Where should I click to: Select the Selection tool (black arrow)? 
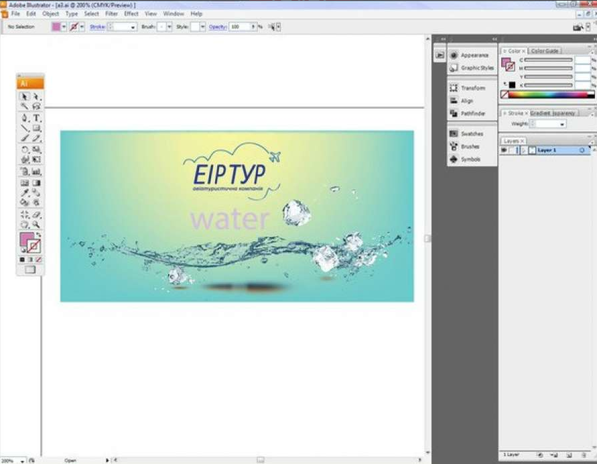tap(25, 97)
